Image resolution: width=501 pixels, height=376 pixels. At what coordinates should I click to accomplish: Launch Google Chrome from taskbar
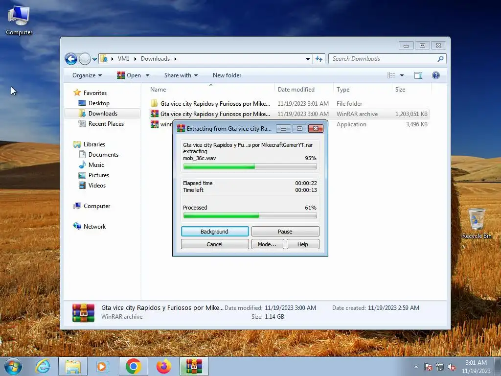[133, 366]
